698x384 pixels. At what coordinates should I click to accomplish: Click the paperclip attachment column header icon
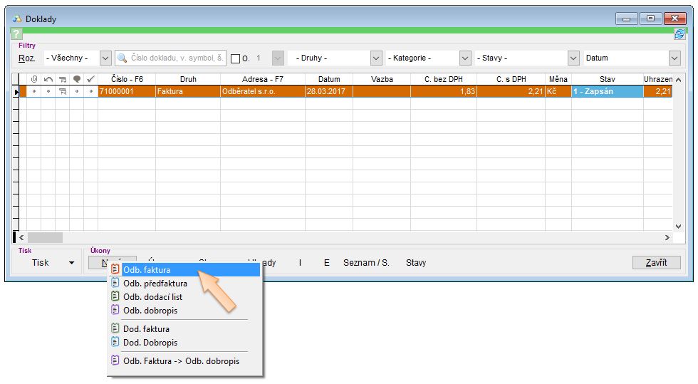[x=33, y=79]
